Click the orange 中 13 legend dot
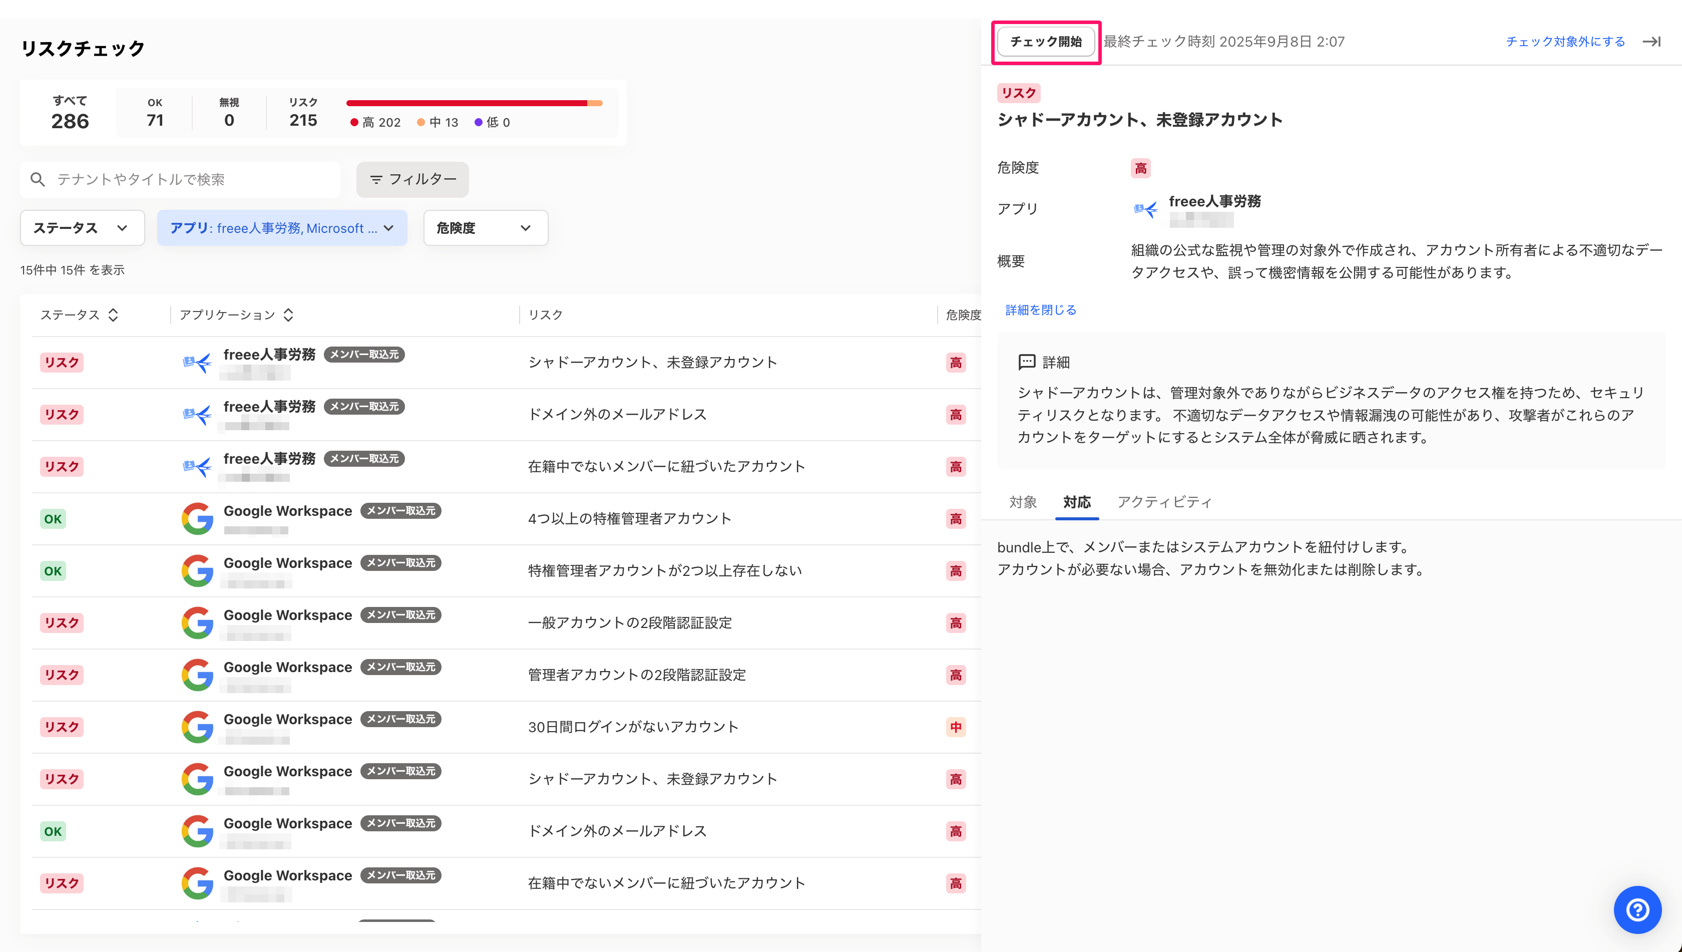1682x952 pixels. click(421, 122)
